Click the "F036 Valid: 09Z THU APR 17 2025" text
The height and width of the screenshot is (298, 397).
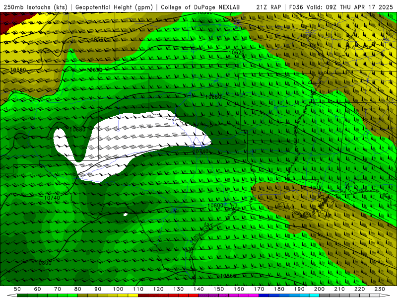pyautogui.click(x=341, y=7)
